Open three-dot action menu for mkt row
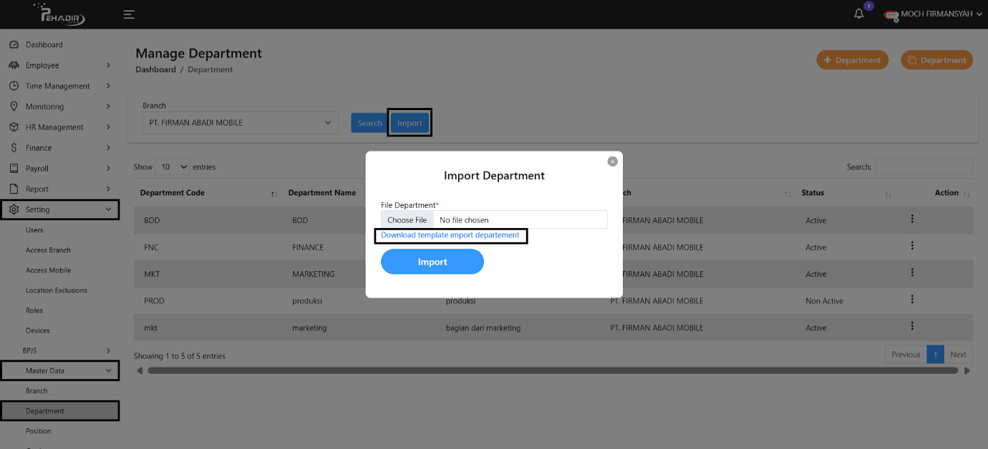The image size is (988, 449). pos(912,326)
